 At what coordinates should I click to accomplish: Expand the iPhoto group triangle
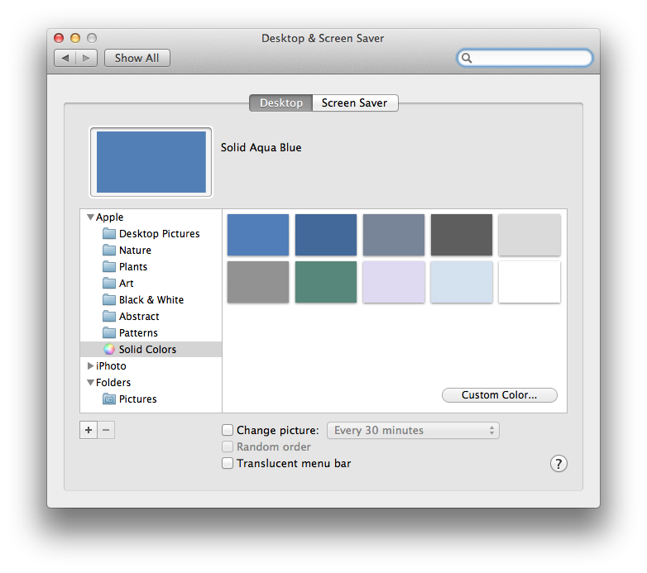(x=90, y=365)
